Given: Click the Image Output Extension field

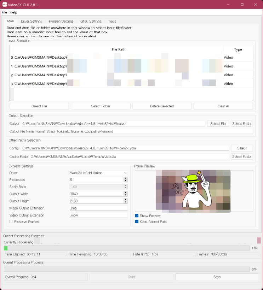Looking at the screenshot, I should pyautogui.click(x=98, y=208).
